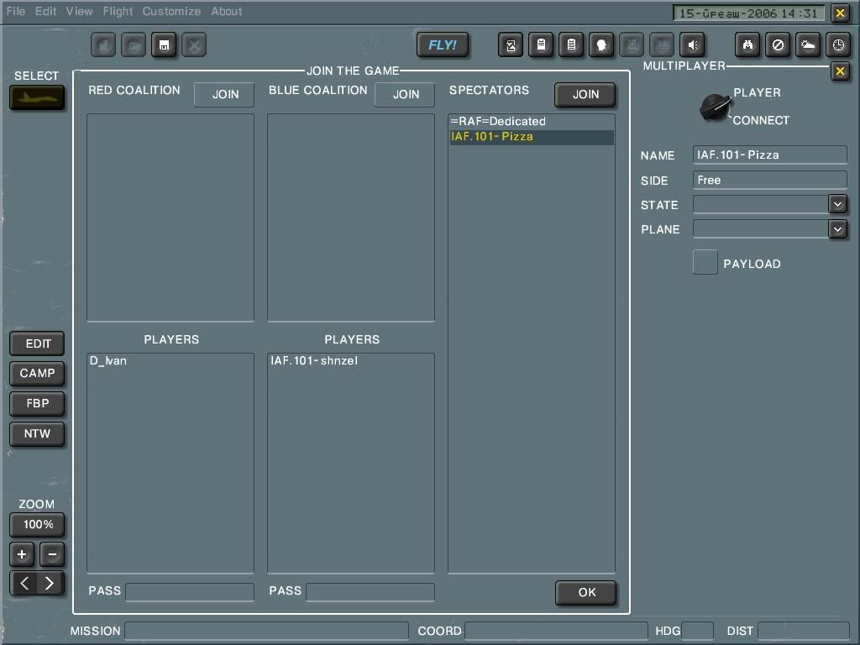Expand the PLANE dropdown
The image size is (860, 645).
836,228
